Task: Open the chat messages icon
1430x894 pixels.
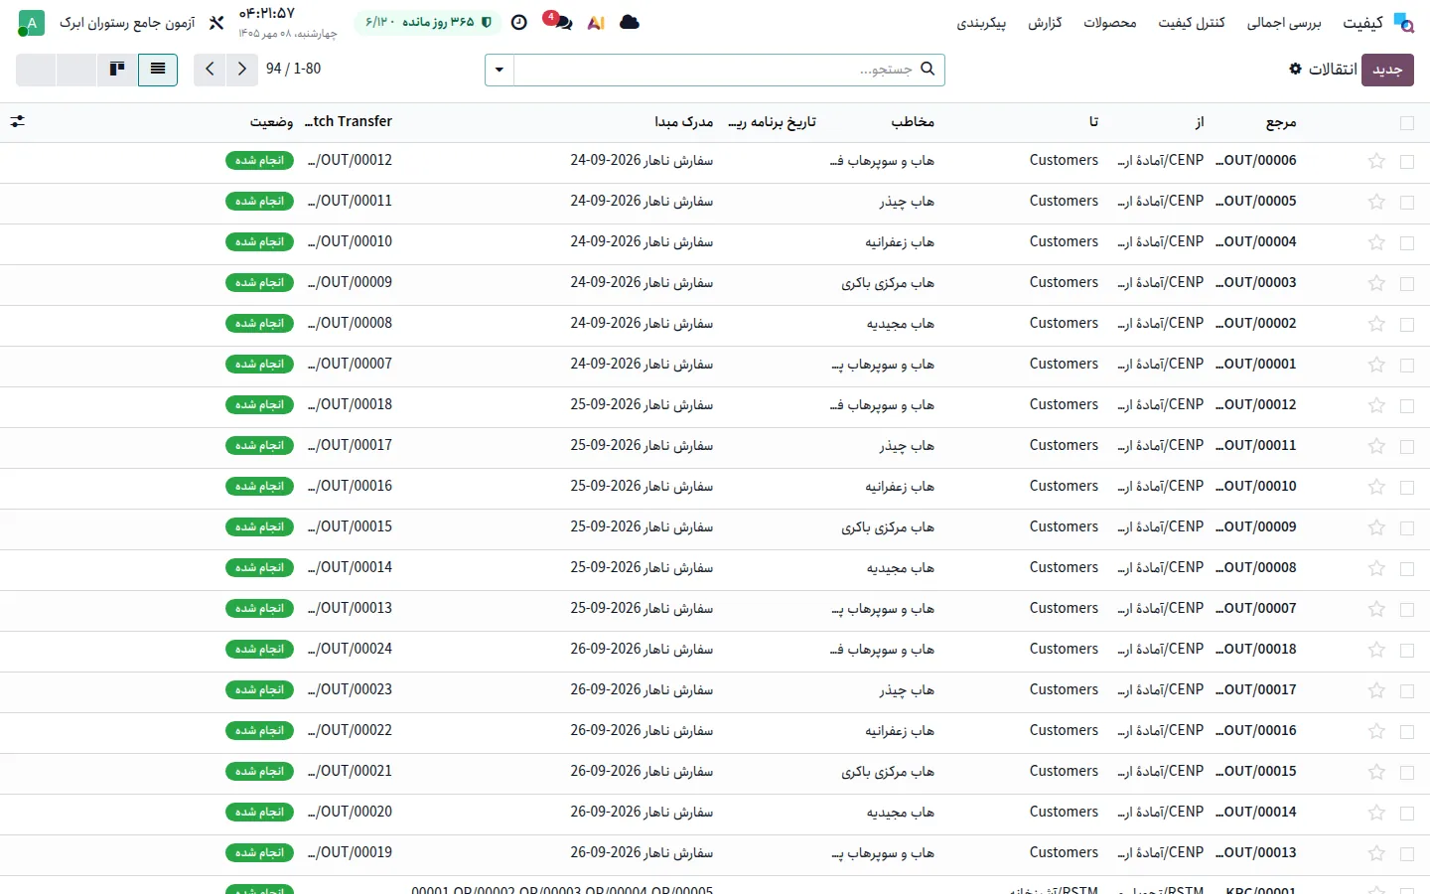Action: pyautogui.click(x=563, y=22)
